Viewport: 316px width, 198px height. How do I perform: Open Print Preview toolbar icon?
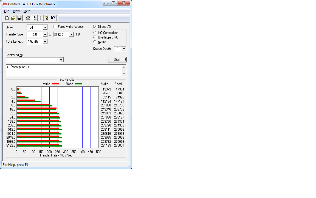(x=34, y=18)
